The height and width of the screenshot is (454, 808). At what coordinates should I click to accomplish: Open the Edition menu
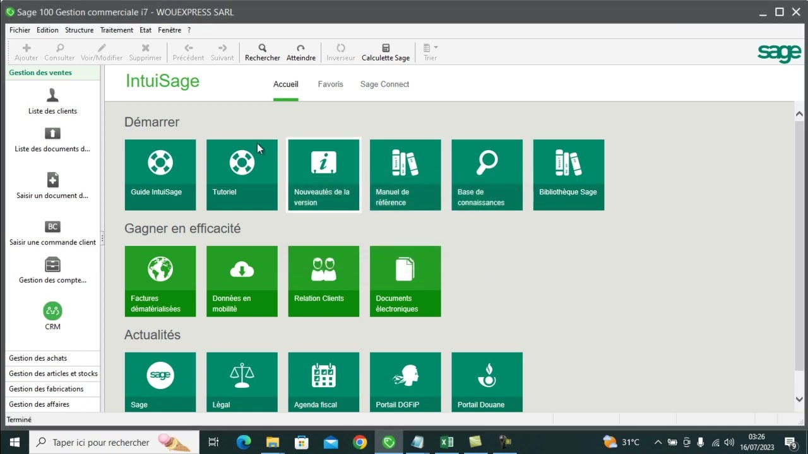click(x=47, y=30)
